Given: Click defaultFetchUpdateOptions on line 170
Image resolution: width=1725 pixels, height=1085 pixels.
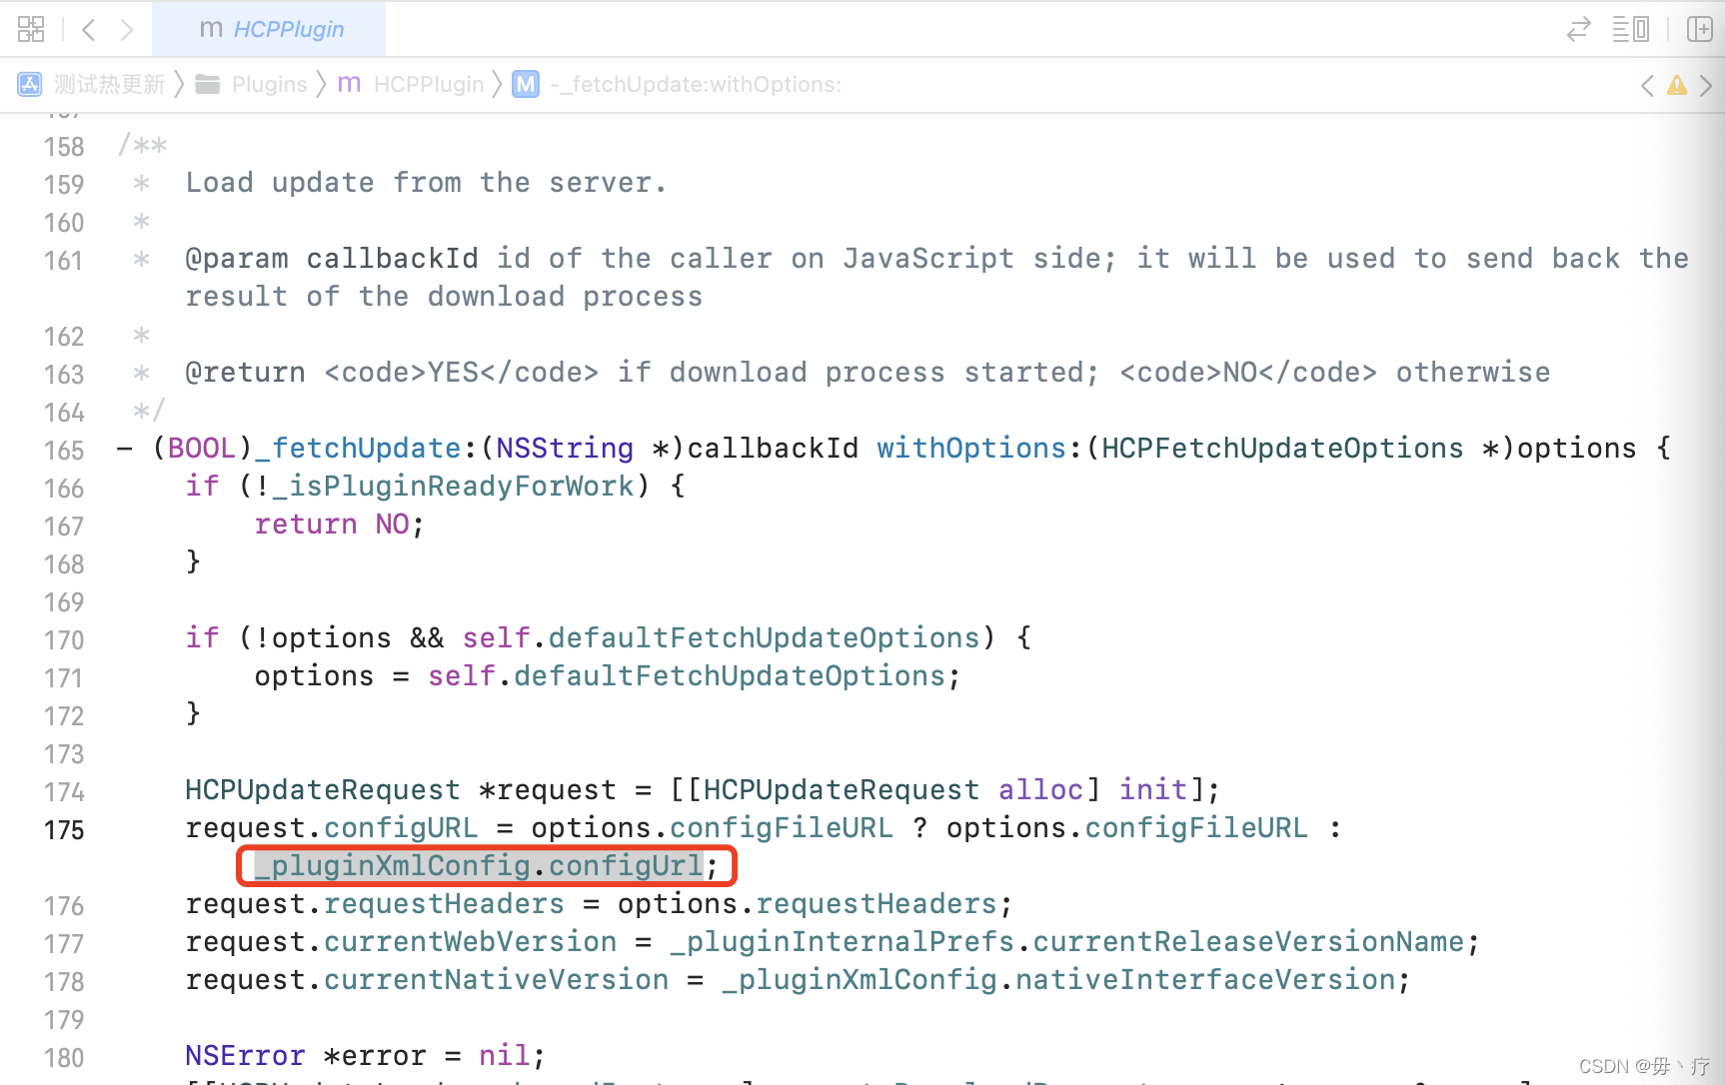Looking at the screenshot, I should click(x=764, y=637).
